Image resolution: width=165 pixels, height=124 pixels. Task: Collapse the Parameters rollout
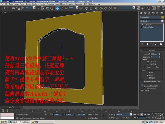click(152, 50)
